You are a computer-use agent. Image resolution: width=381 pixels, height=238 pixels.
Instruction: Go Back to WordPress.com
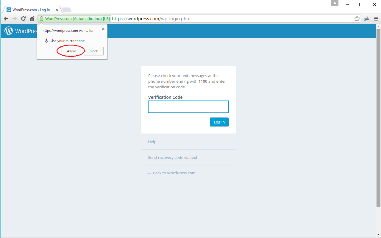point(172,173)
